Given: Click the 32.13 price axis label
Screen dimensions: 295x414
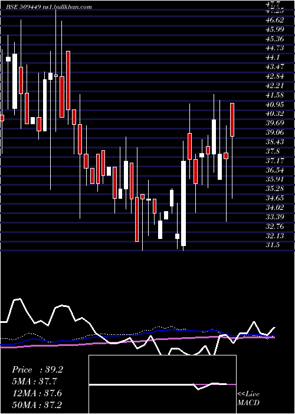Looking at the screenshot, I should point(275,235).
